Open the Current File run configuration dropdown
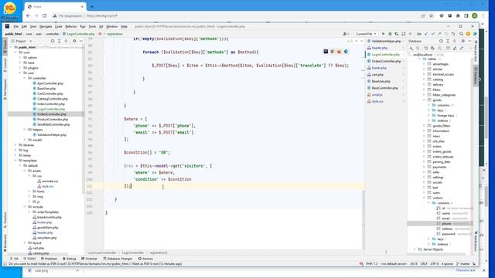 (366, 34)
